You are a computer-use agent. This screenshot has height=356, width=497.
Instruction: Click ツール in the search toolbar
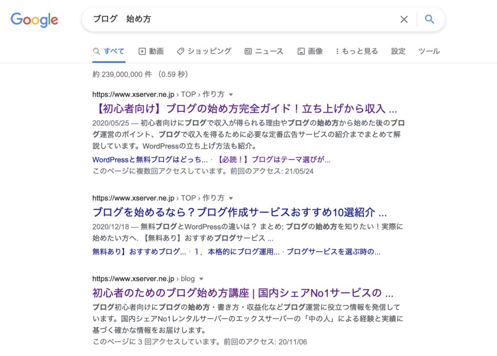pyautogui.click(x=429, y=51)
